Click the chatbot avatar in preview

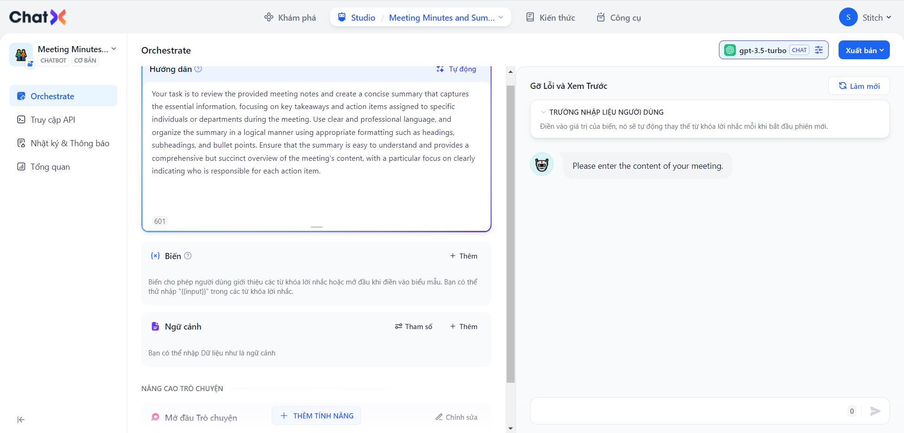(x=542, y=165)
